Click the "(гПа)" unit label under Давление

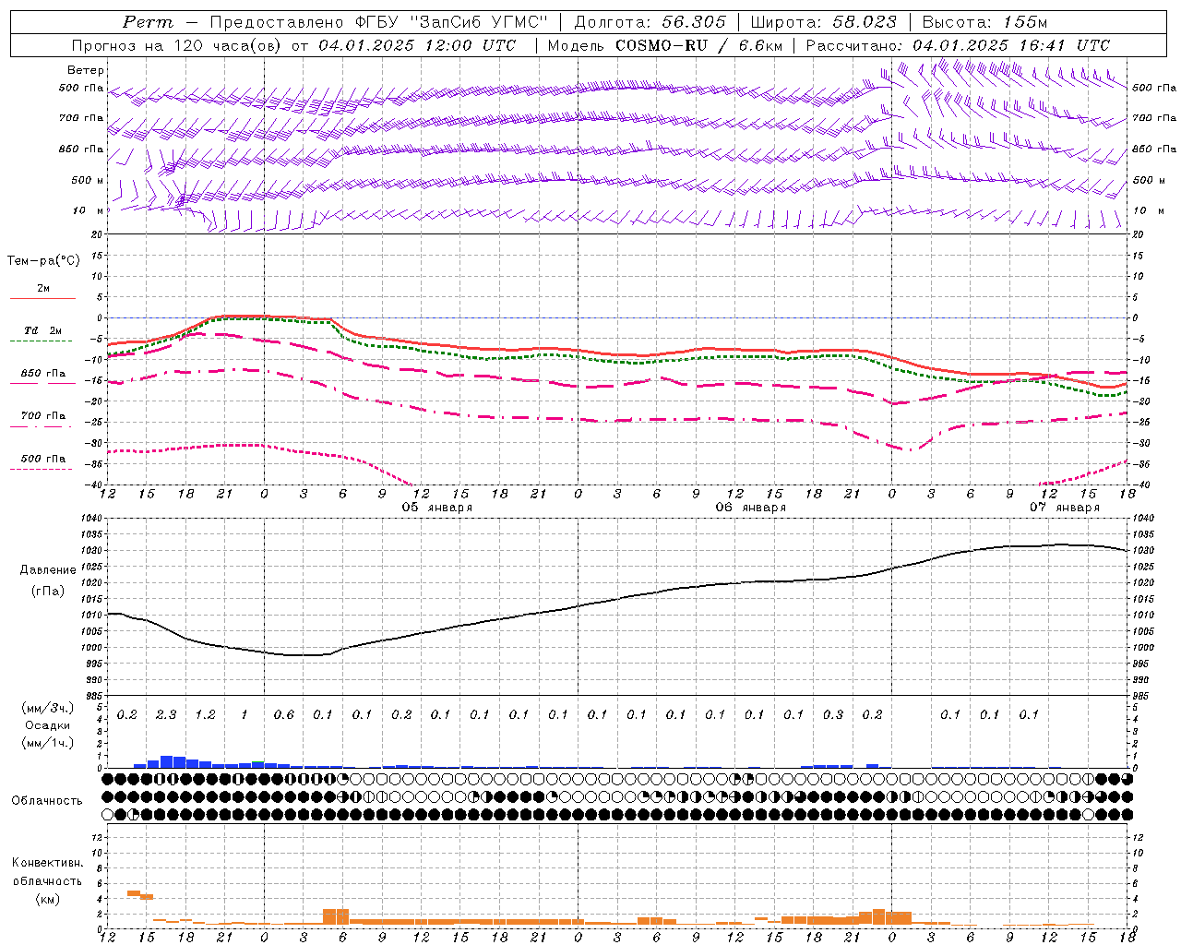(48, 591)
